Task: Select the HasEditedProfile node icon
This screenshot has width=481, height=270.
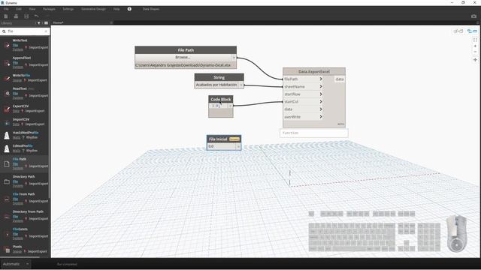Action: [x=7, y=136]
